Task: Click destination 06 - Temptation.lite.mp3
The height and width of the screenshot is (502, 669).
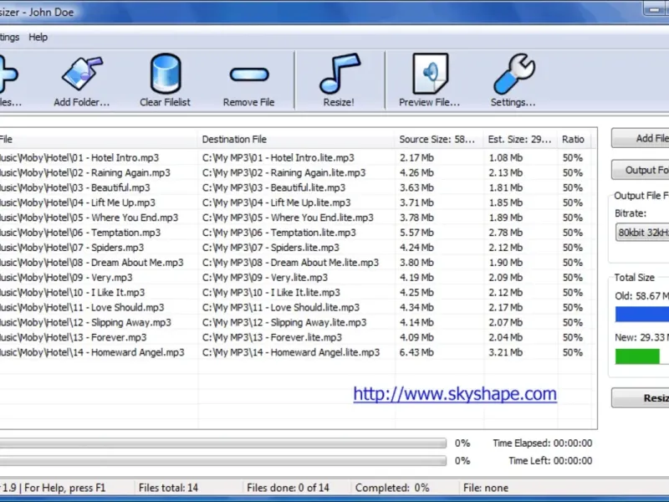Action: [279, 233]
